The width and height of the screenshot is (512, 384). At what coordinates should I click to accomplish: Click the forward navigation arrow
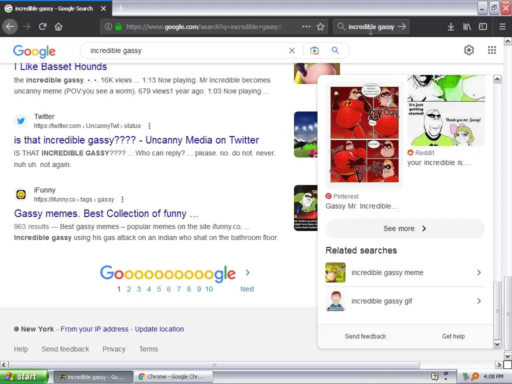point(26,26)
